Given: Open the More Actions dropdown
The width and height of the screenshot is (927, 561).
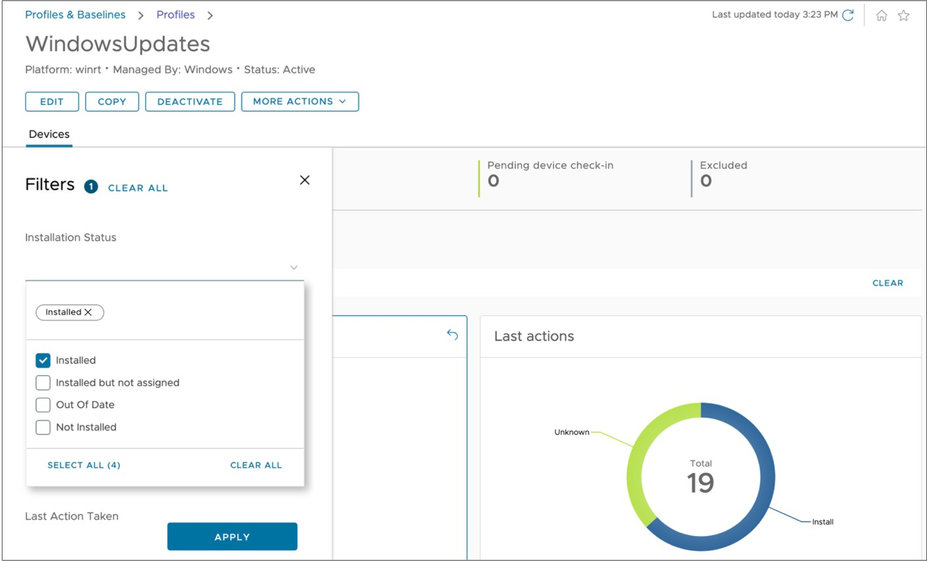Looking at the screenshot, I should (300, 102).
